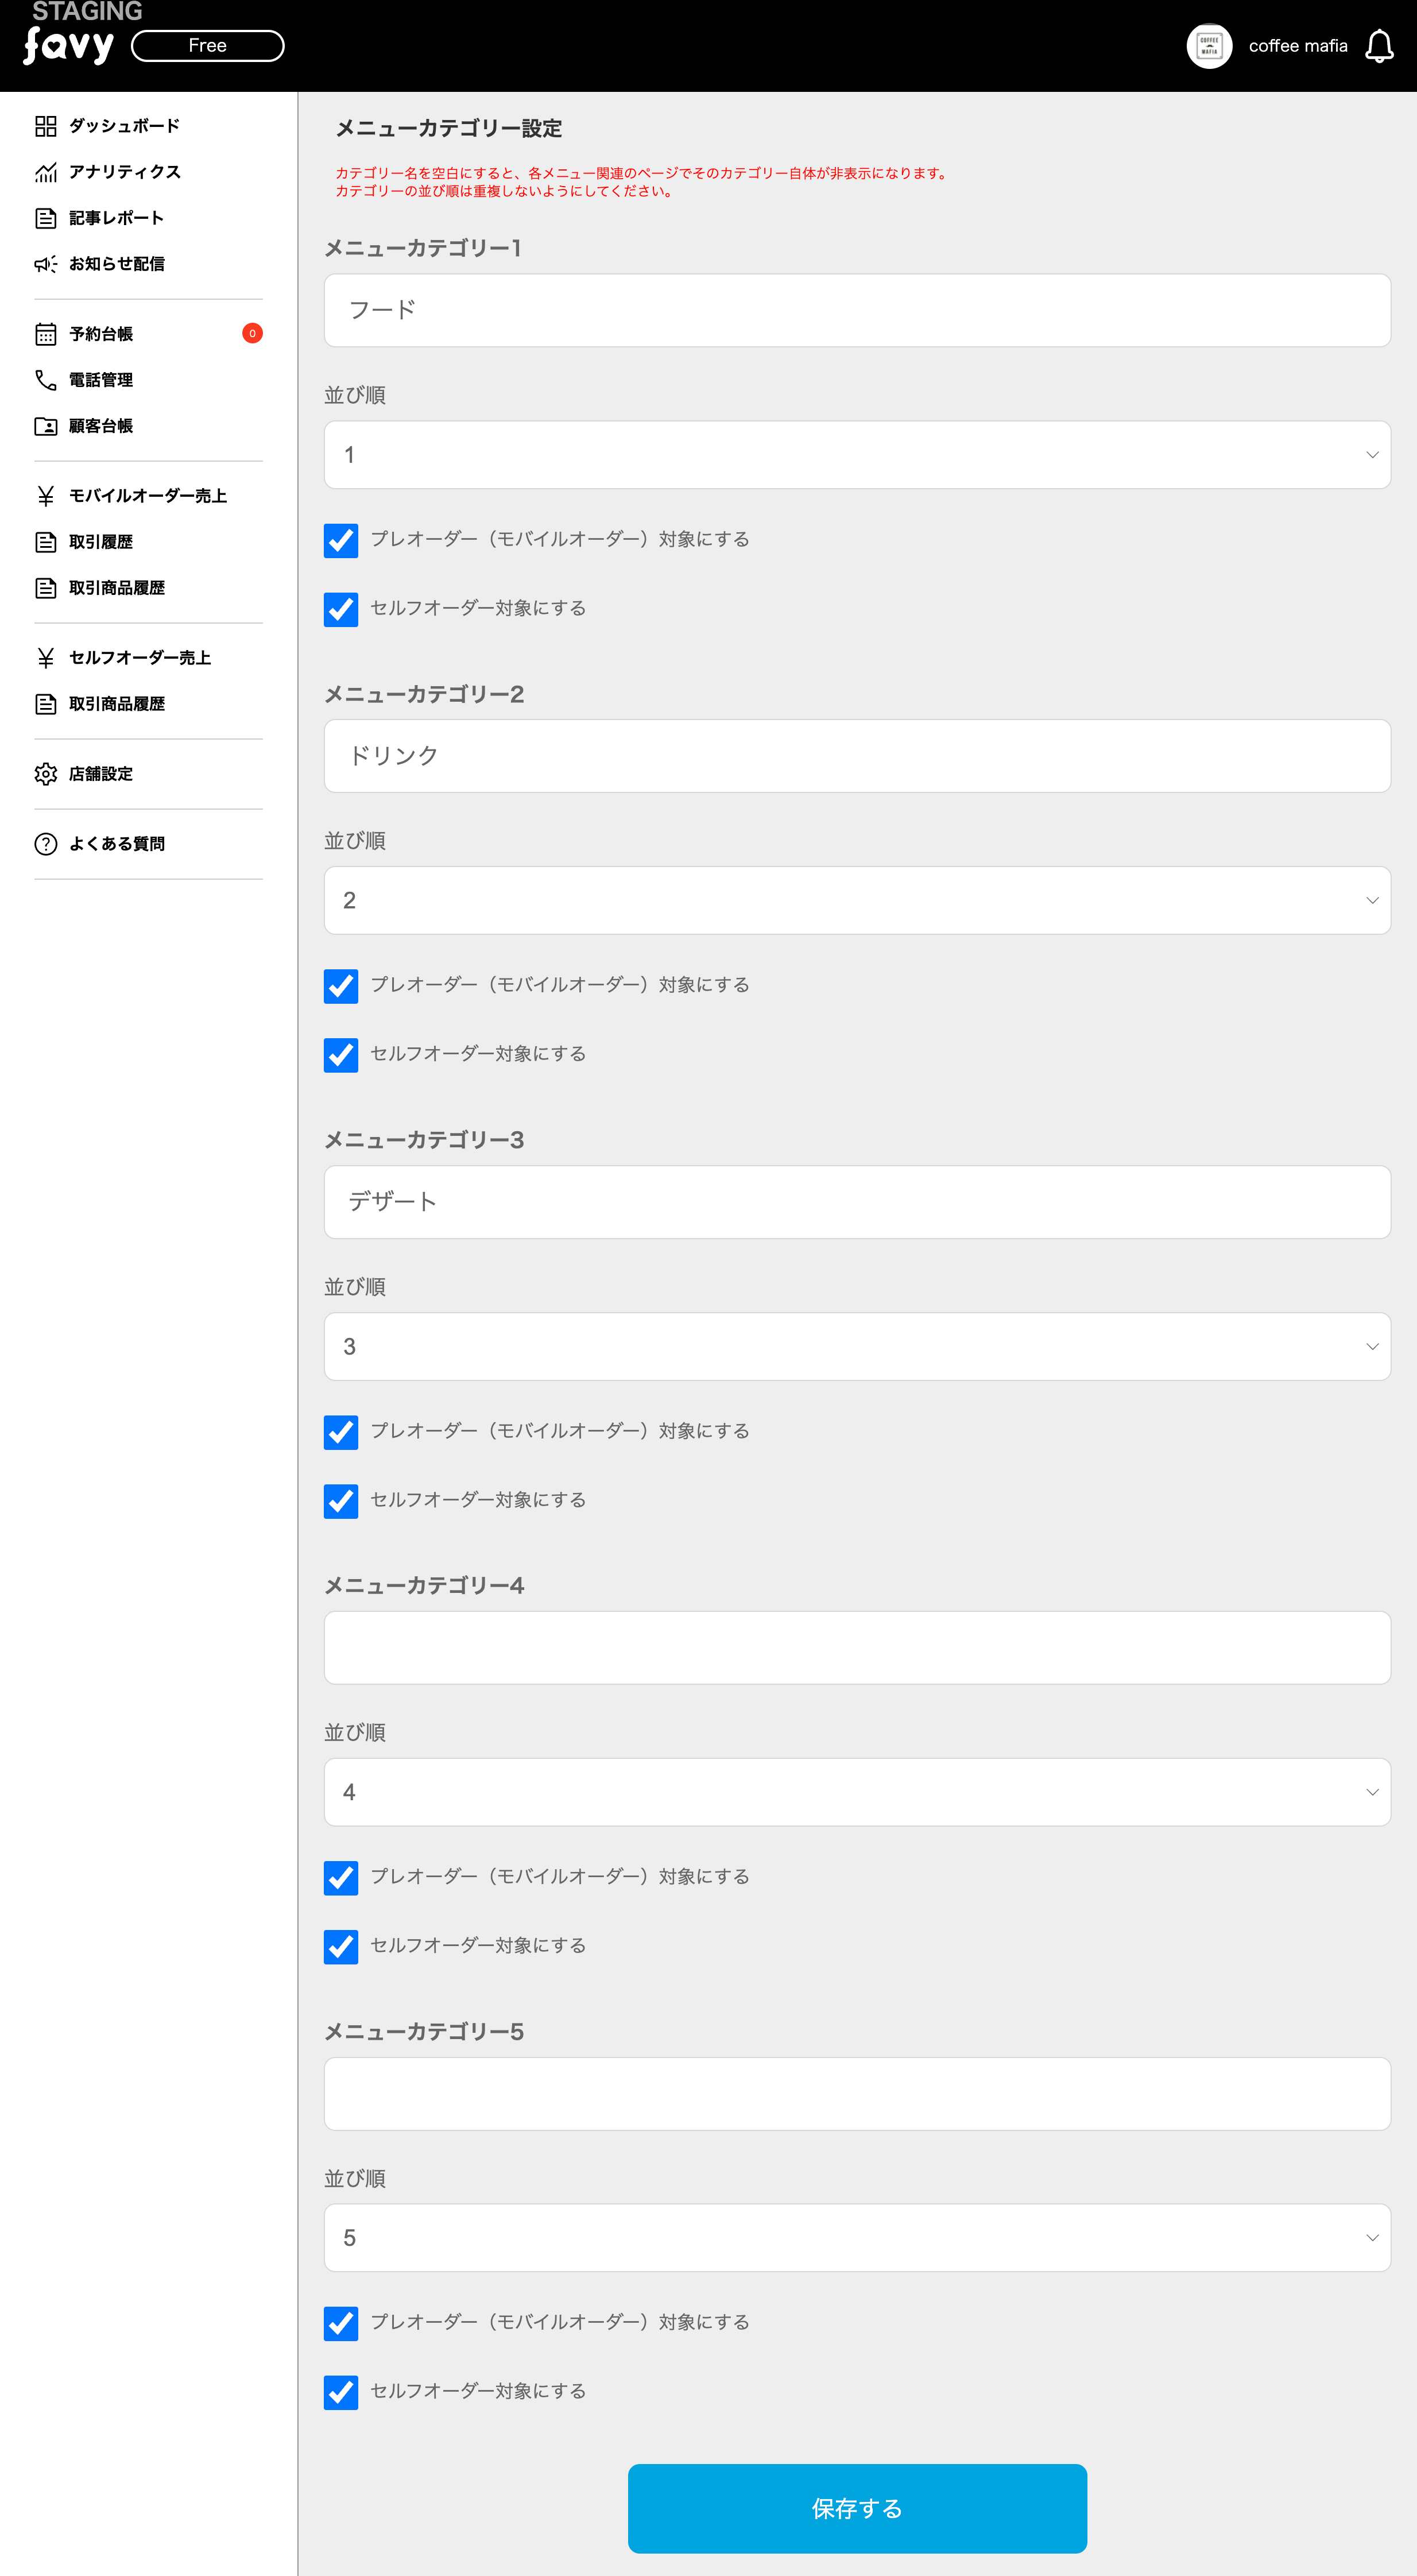Click the 予約台帳 calendar icon
Image resolution: width=1417 pixels, height=2576 pixels.
point(46,334)
